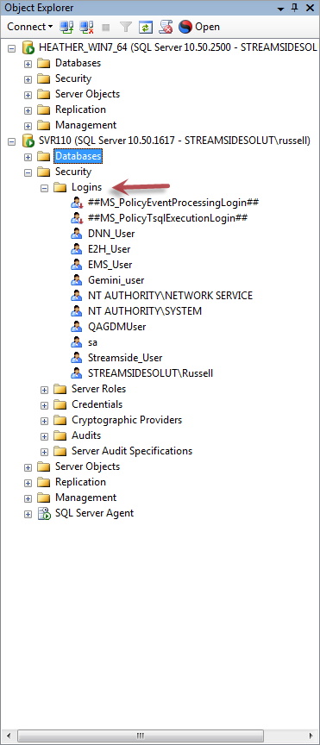Expand the Databases node under SVR110
This screenshot has height=745, width=320.
point(28,156)
